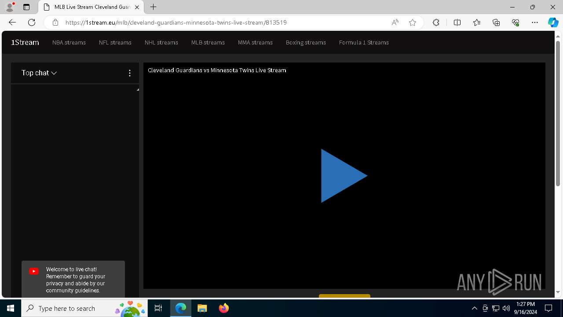This screenshot has width=563, height=317.
Task: Refresh the current page
Action: [x=32, y=22]
